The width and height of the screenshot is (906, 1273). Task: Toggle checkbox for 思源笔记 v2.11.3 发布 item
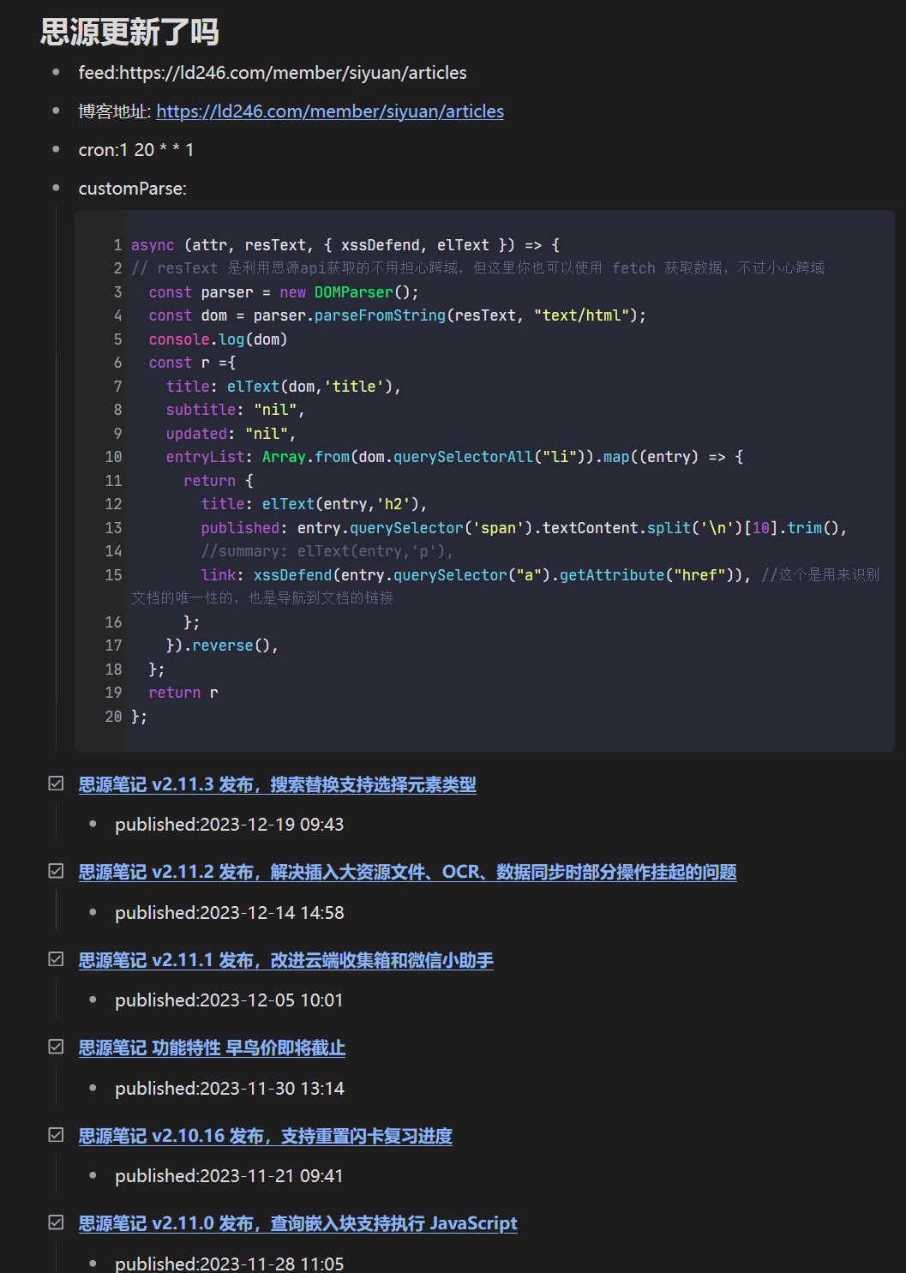[56, 784]
